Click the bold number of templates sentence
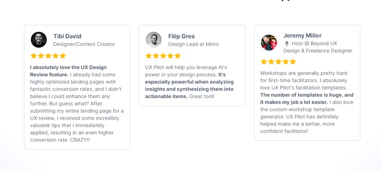Screen dimensions: 381x171 [x=307, y=98]
